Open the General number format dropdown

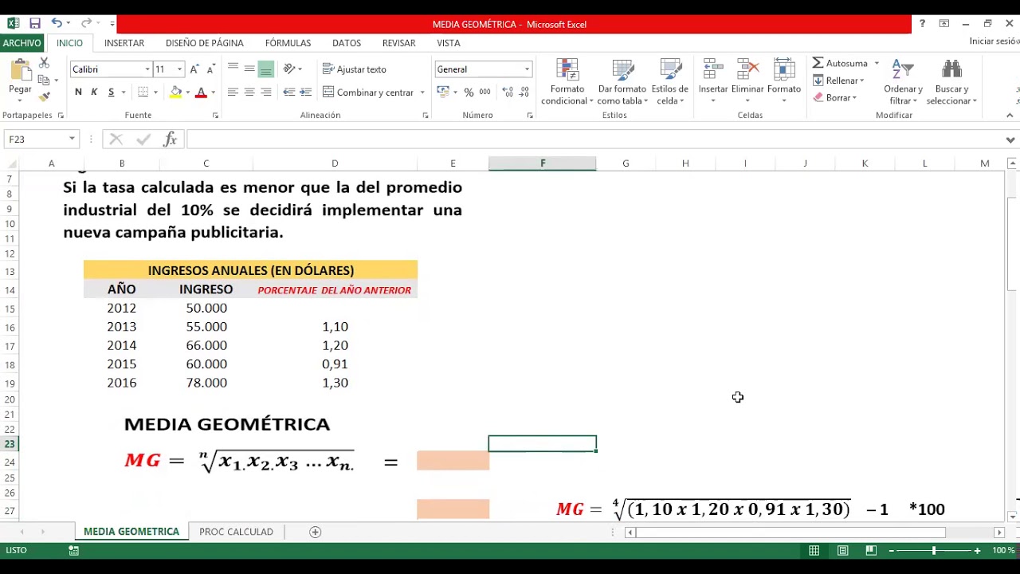[527, 69]
